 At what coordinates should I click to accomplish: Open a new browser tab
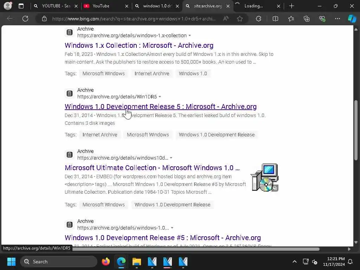click(291, 6)
